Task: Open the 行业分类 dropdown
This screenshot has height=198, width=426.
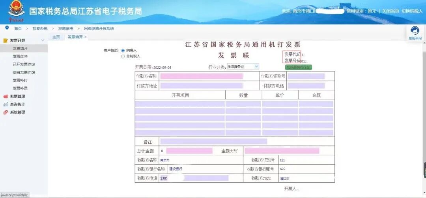Action: [243, 66]
